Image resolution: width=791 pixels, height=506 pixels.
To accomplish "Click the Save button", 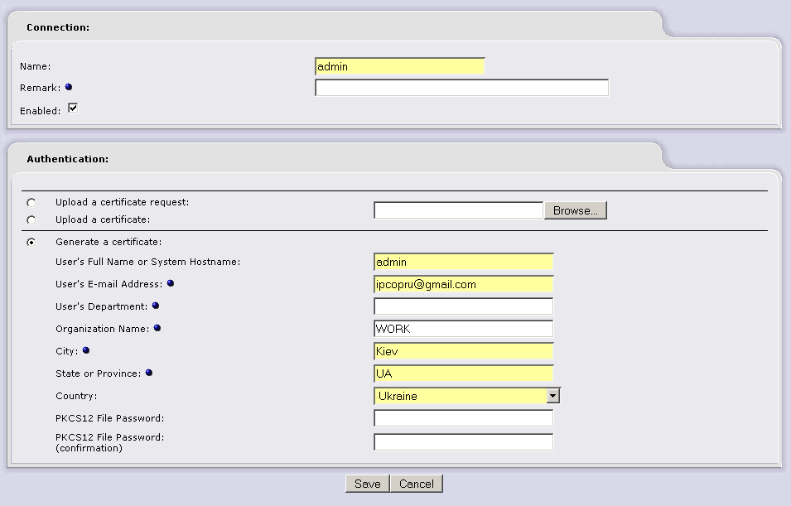I will [367, 484].
